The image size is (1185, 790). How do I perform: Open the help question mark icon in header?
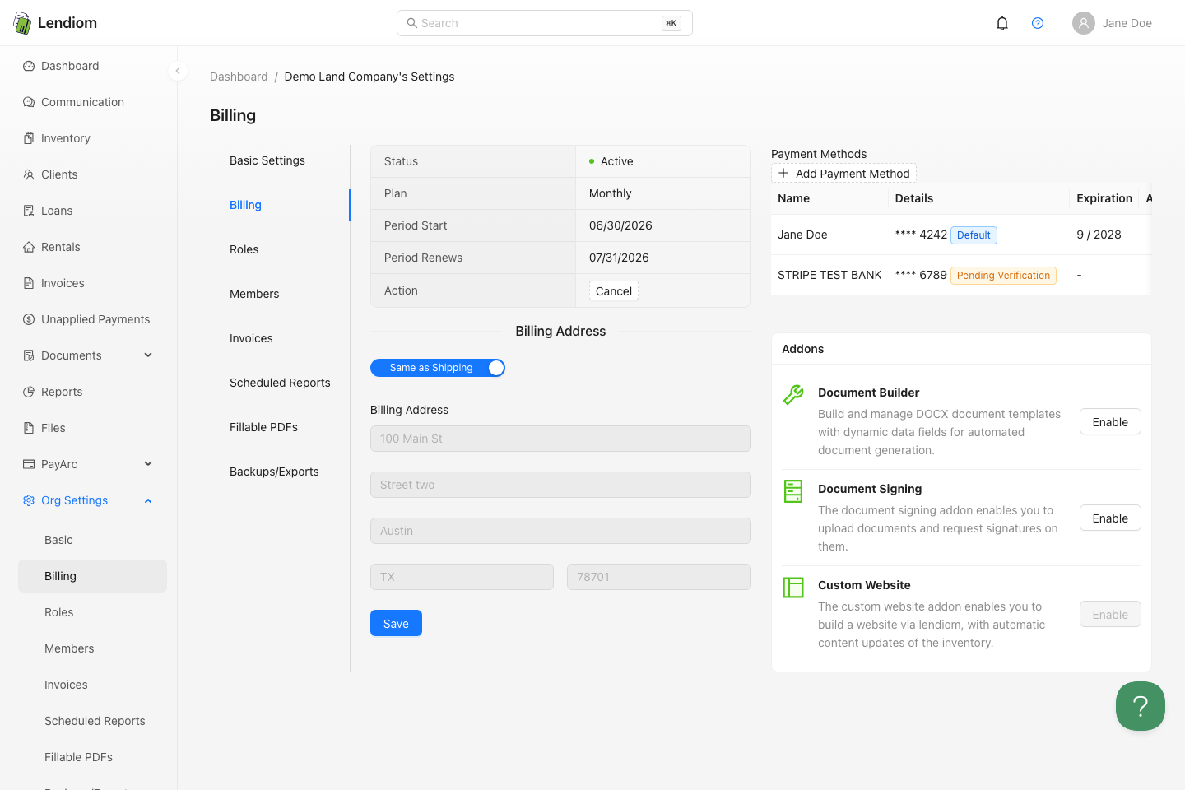pyautogui.click(x=1038, y=23)
